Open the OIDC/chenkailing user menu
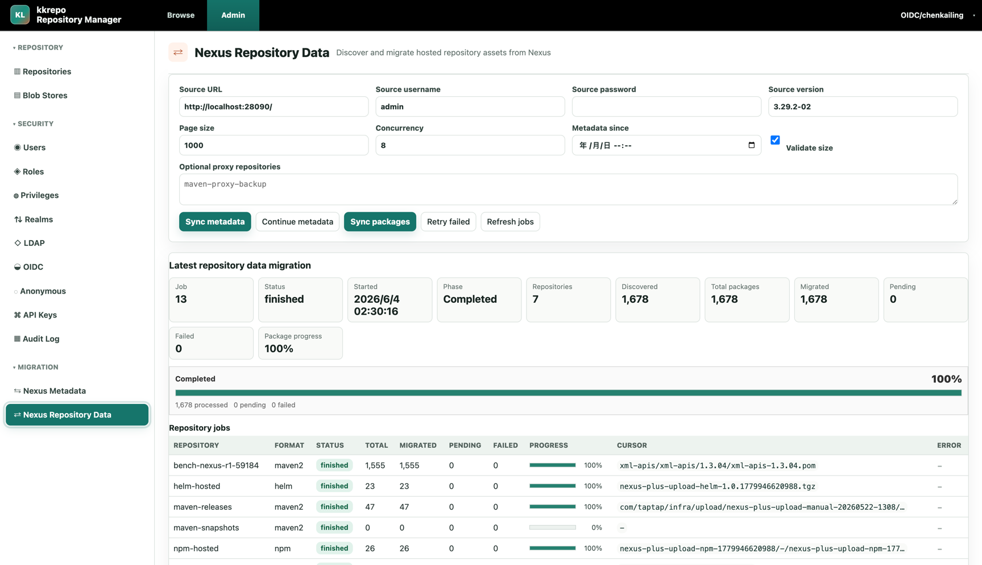This screenshot has height=565, width=982. 937,15
